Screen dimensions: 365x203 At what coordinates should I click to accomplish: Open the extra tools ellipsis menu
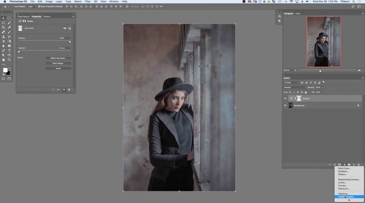point(3,64)
